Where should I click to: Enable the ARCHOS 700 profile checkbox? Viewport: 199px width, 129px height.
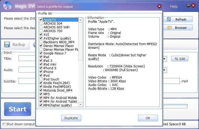41,31
